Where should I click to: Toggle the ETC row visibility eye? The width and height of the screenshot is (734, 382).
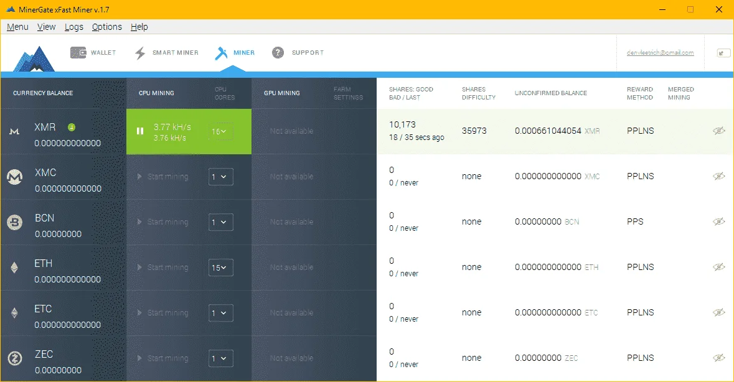click(x=719, y=312)
